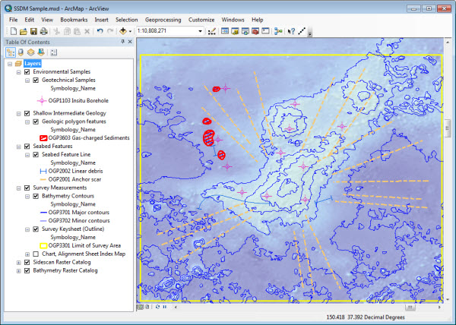Click the map's horizontal scrollbar
The width and height of the screenshot is (456, 325).
tap(304, 306)
